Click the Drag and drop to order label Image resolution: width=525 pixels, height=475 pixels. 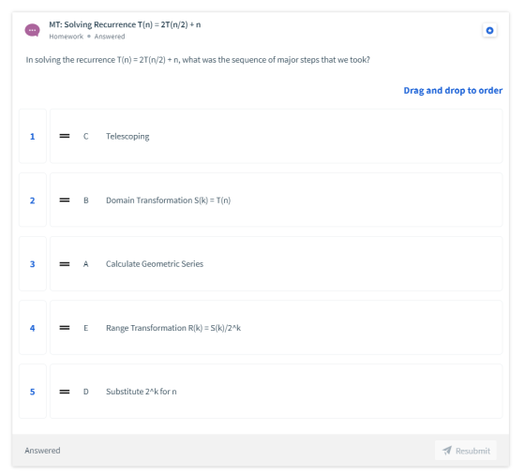click(x=453, y=90)
